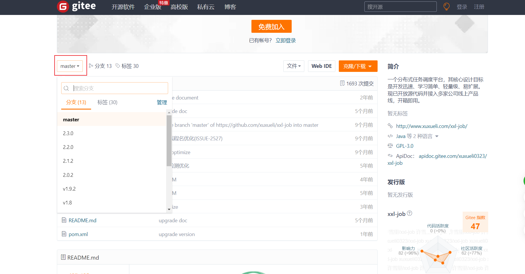Click the 'upgrade doc' commit message for README.md
Image resolution: width=525 pixels, height=274 pixels.
point(173,221)
